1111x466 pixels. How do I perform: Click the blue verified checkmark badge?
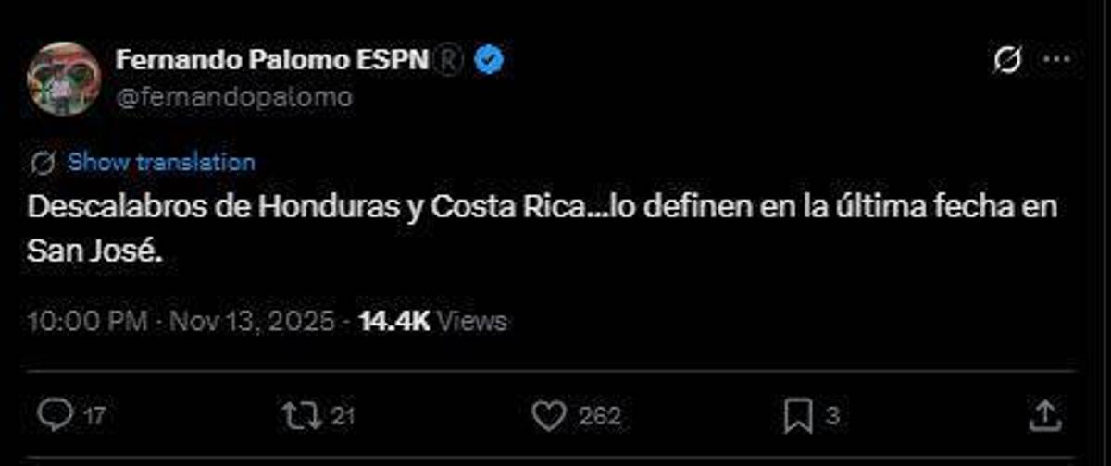coord(489,61)
